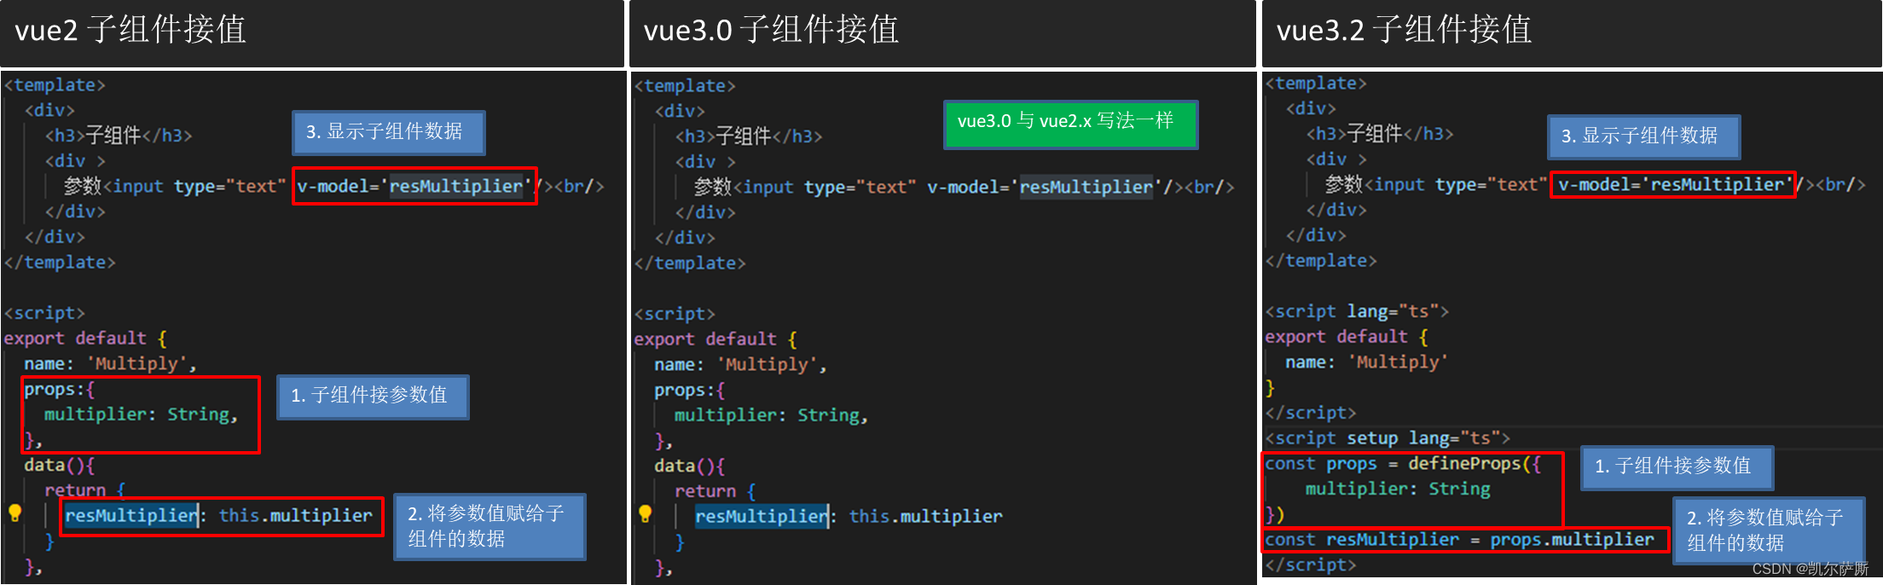Click 'this.multiplier' in the vue3.0 panel

click(x=926, y=516)
